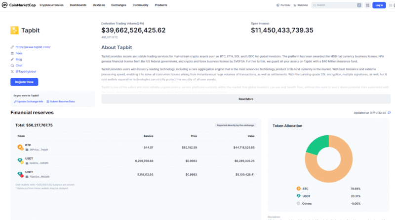This screenshot has height=220, width=395.
Task: Open the Portfolio pie-chart icon
Action: pyautogui.click(x=277, y=5)
